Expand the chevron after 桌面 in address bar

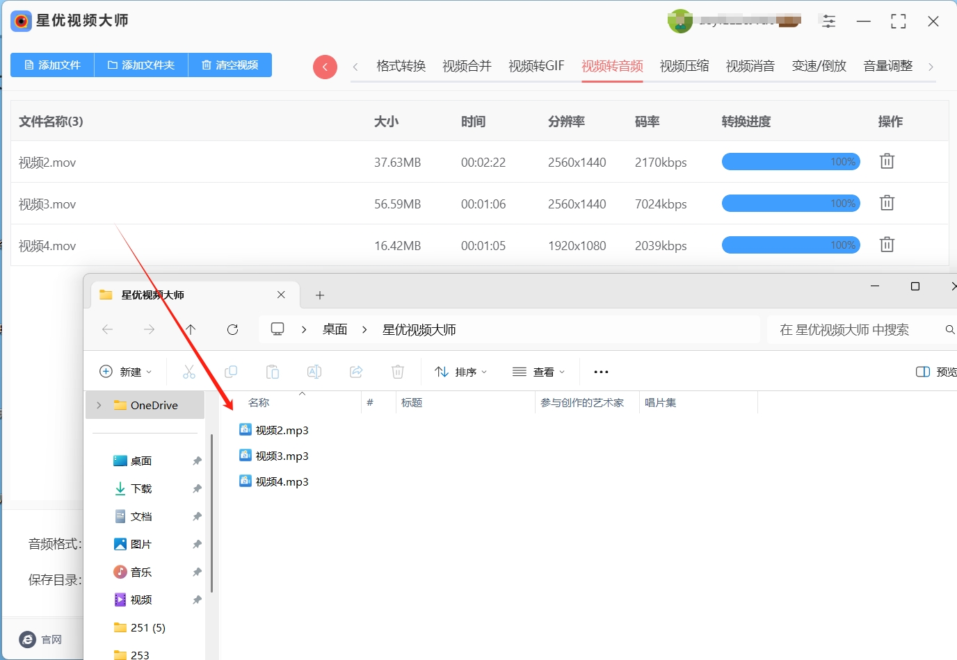pos(364,329)
